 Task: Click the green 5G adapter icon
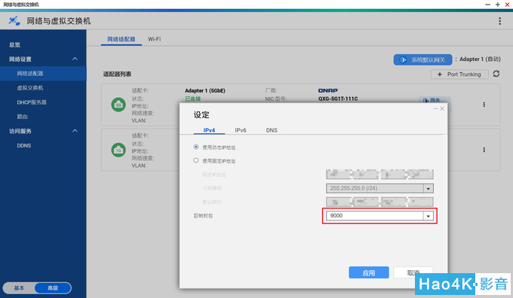tap(118, 105)
